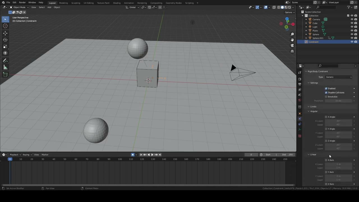
Task: Activate the Scale tool
Action: point(5,47)
